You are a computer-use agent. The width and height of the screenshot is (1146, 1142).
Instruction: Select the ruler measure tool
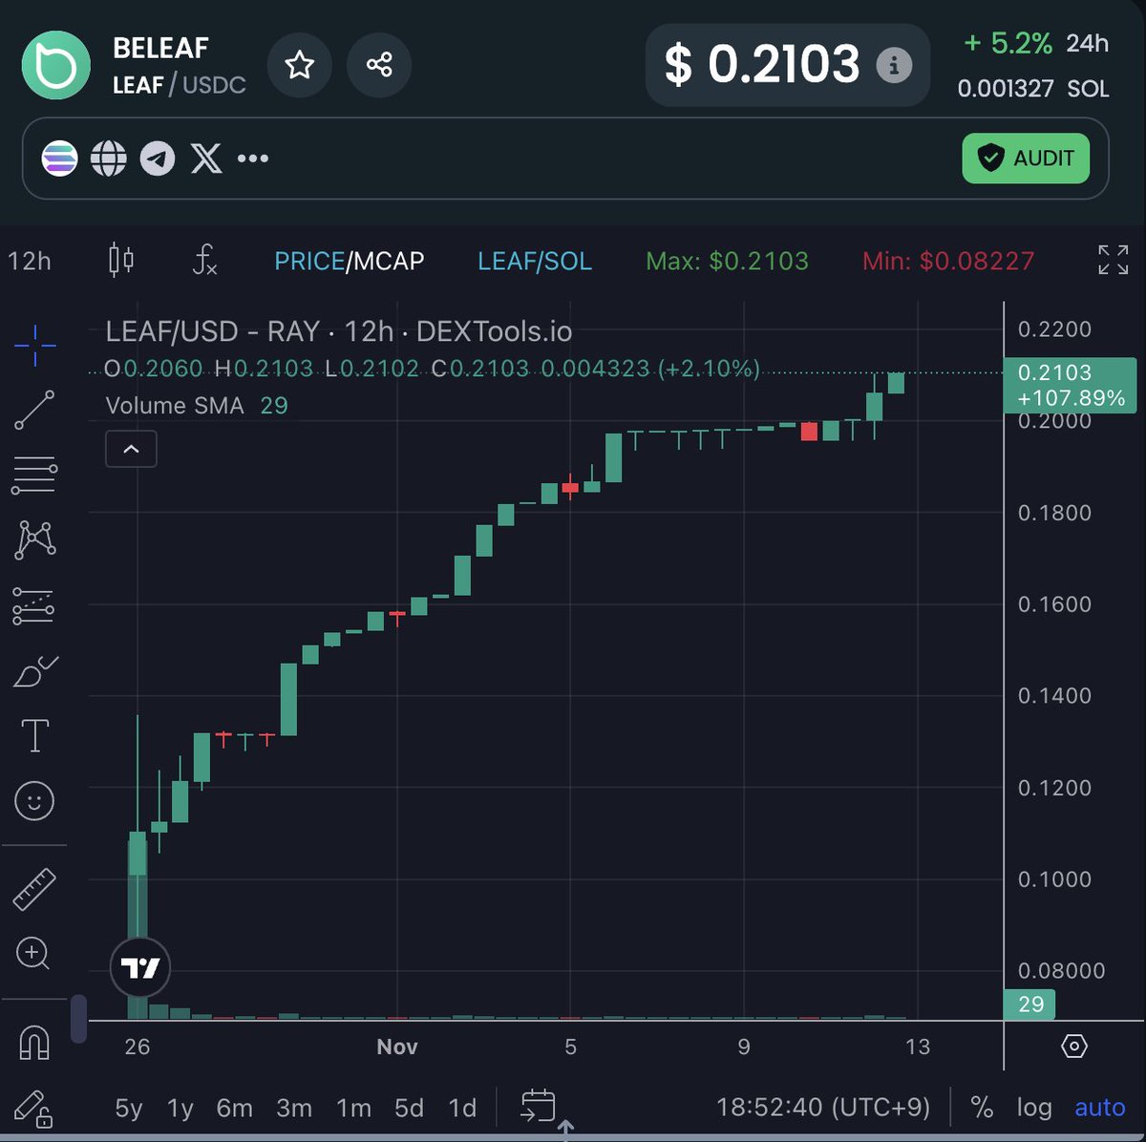[x=34, y=888]
